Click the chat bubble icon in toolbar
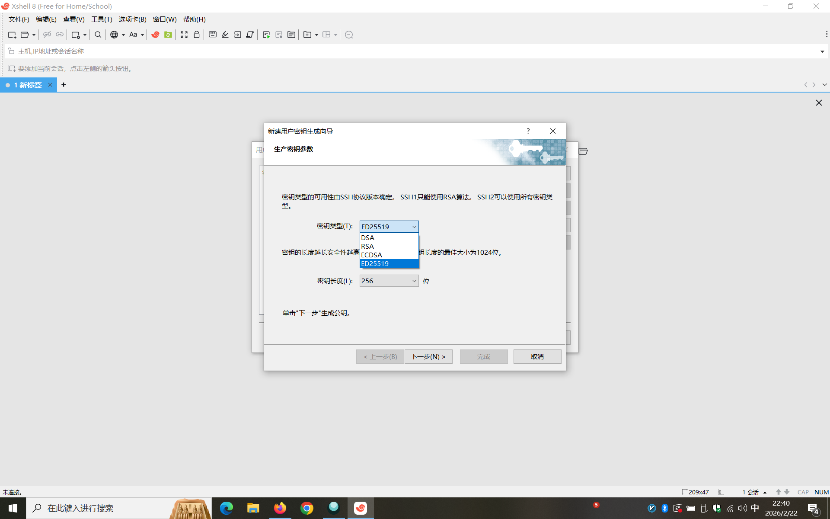This screenshot has width=830, height=519. point(349,35)
